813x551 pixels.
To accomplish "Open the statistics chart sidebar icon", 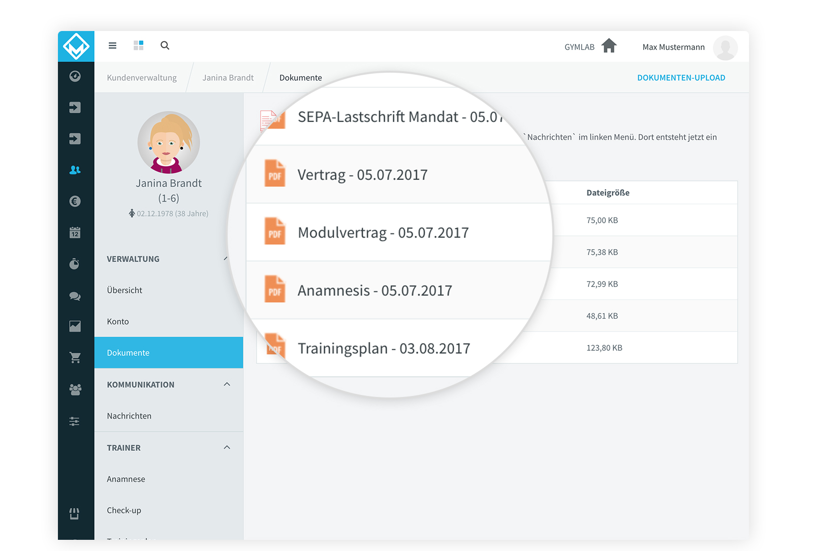I will click(x=75, y=326).
